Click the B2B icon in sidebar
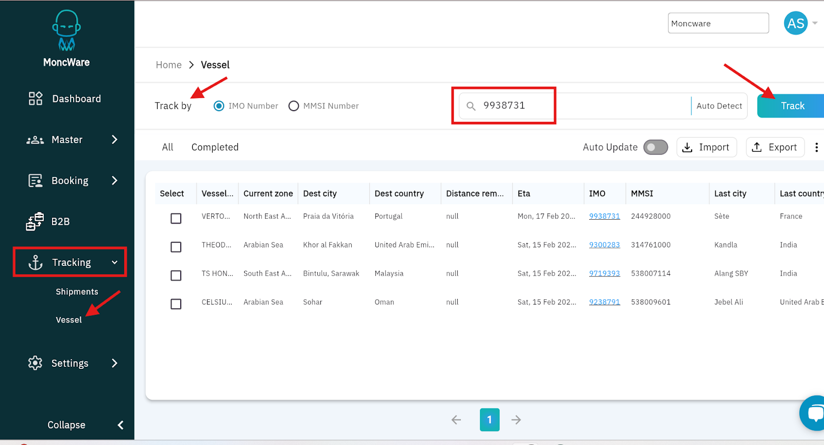 [x=35, y=221]
